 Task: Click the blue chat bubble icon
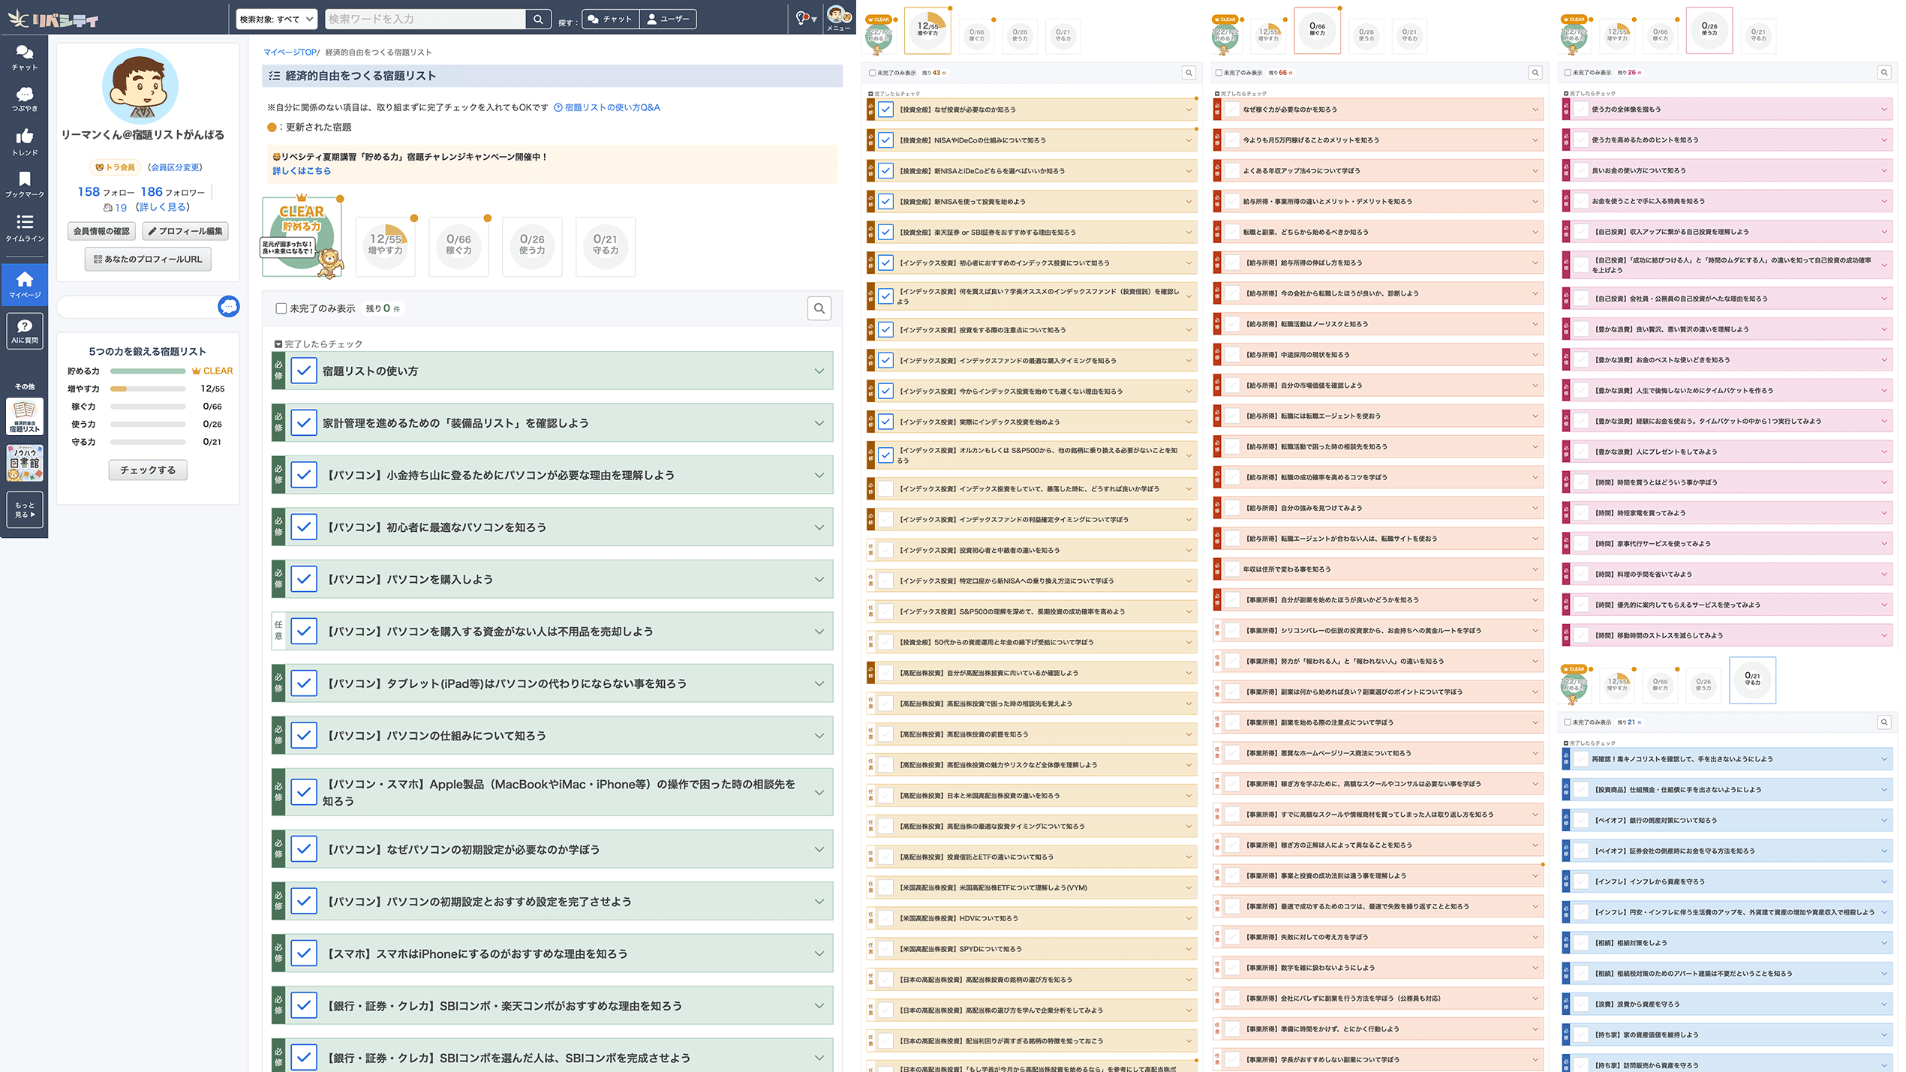pos(228,306)
